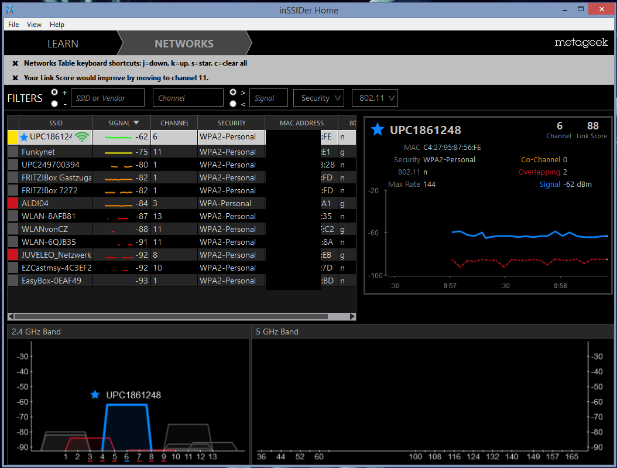Click the inSSIDer app icon in title bar

[10, 10]
